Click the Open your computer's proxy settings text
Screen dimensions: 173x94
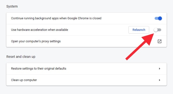(x=36, y=41)
